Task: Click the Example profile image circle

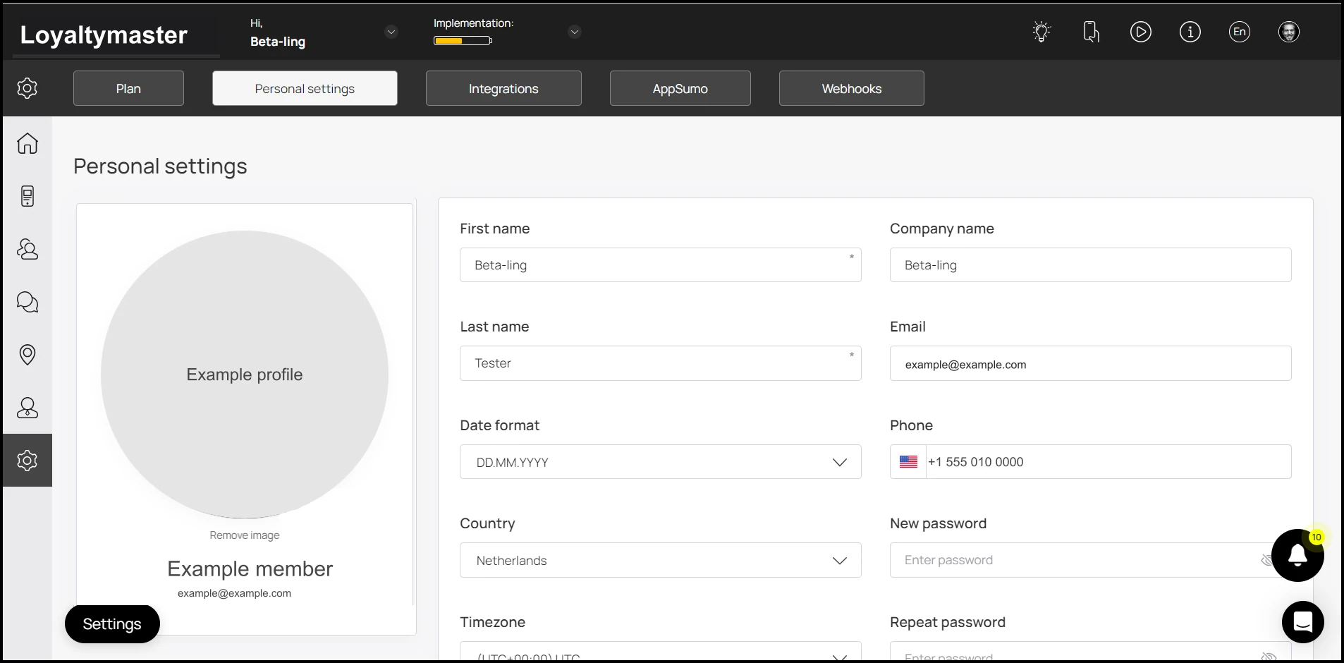Action: click(245, 375)
